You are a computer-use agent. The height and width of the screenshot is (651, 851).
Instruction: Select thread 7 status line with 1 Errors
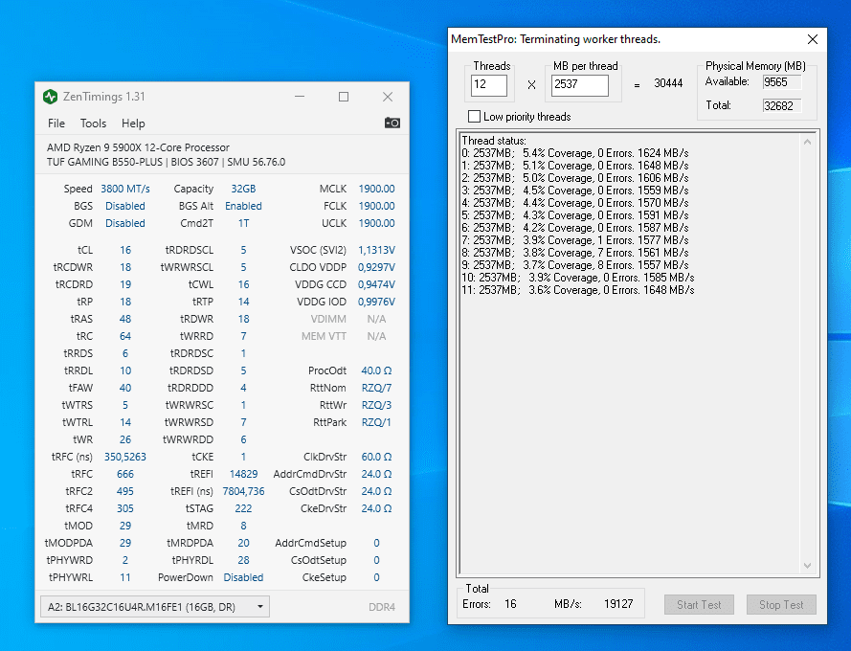pyautogui.click(x=574, y=240)
